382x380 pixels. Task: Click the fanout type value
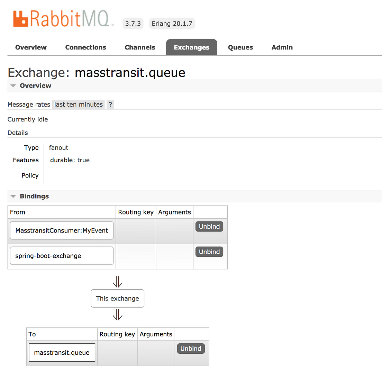point(59,148)
